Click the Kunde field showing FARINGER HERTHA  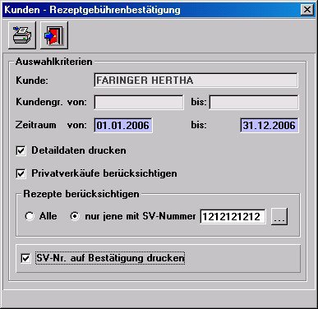coord(196,81)
